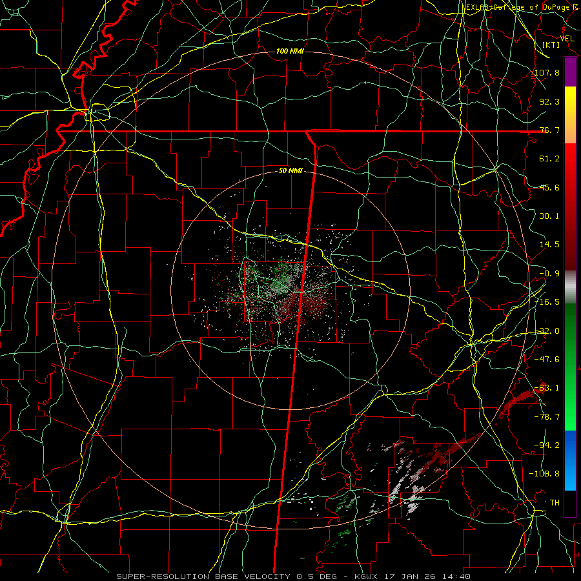The image size is (581, 581).
Task: Click the red segment of the velocity color bar
Action: (x=570, y=207)
